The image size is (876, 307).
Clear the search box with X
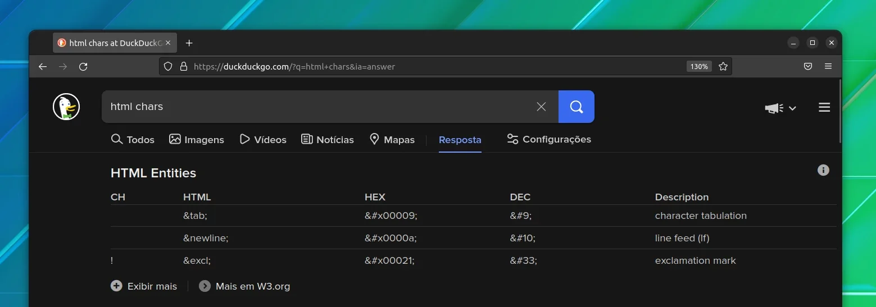tap(541, 107)
